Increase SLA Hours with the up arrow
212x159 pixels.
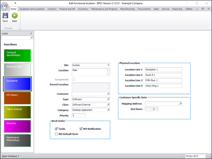point(157,108)
